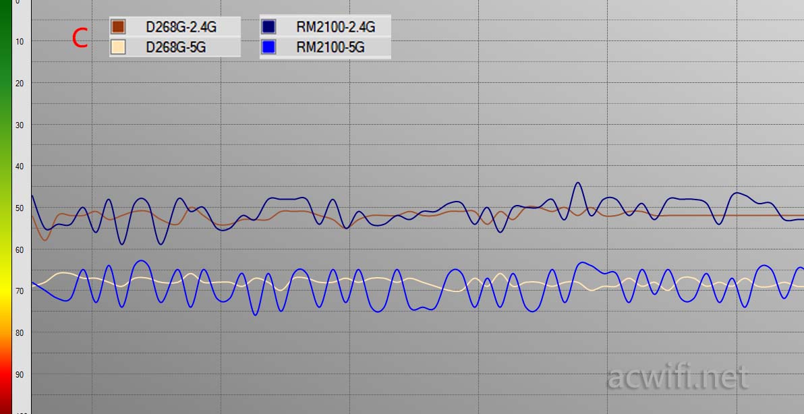Click the brown D268G-2.4G legend swatch
This screenshot has height=414, width=804.
pyautogui.click(x=118, y=27)
